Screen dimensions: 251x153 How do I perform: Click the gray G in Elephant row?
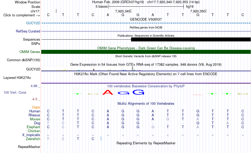pyautogui.click(x=153, y=127)
